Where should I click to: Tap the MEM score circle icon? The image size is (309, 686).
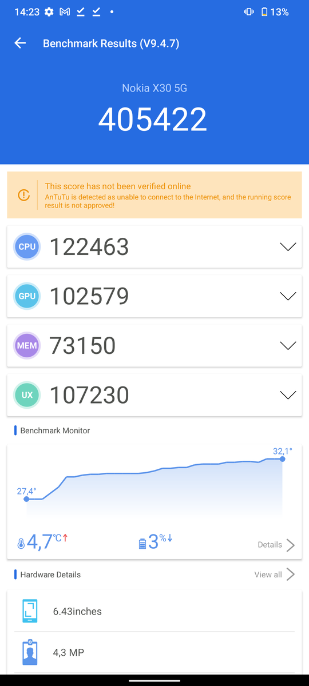coord(27,345)
